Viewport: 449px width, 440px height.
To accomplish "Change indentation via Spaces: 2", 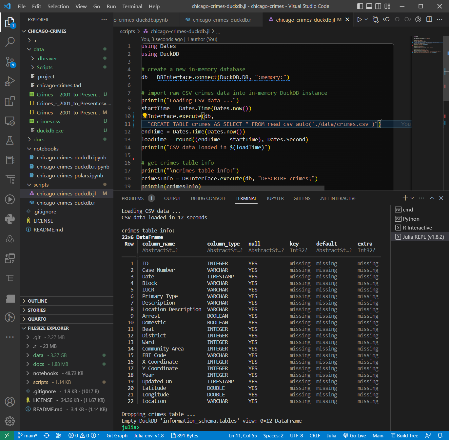I will pyautogui.click(x=273, y=435).
